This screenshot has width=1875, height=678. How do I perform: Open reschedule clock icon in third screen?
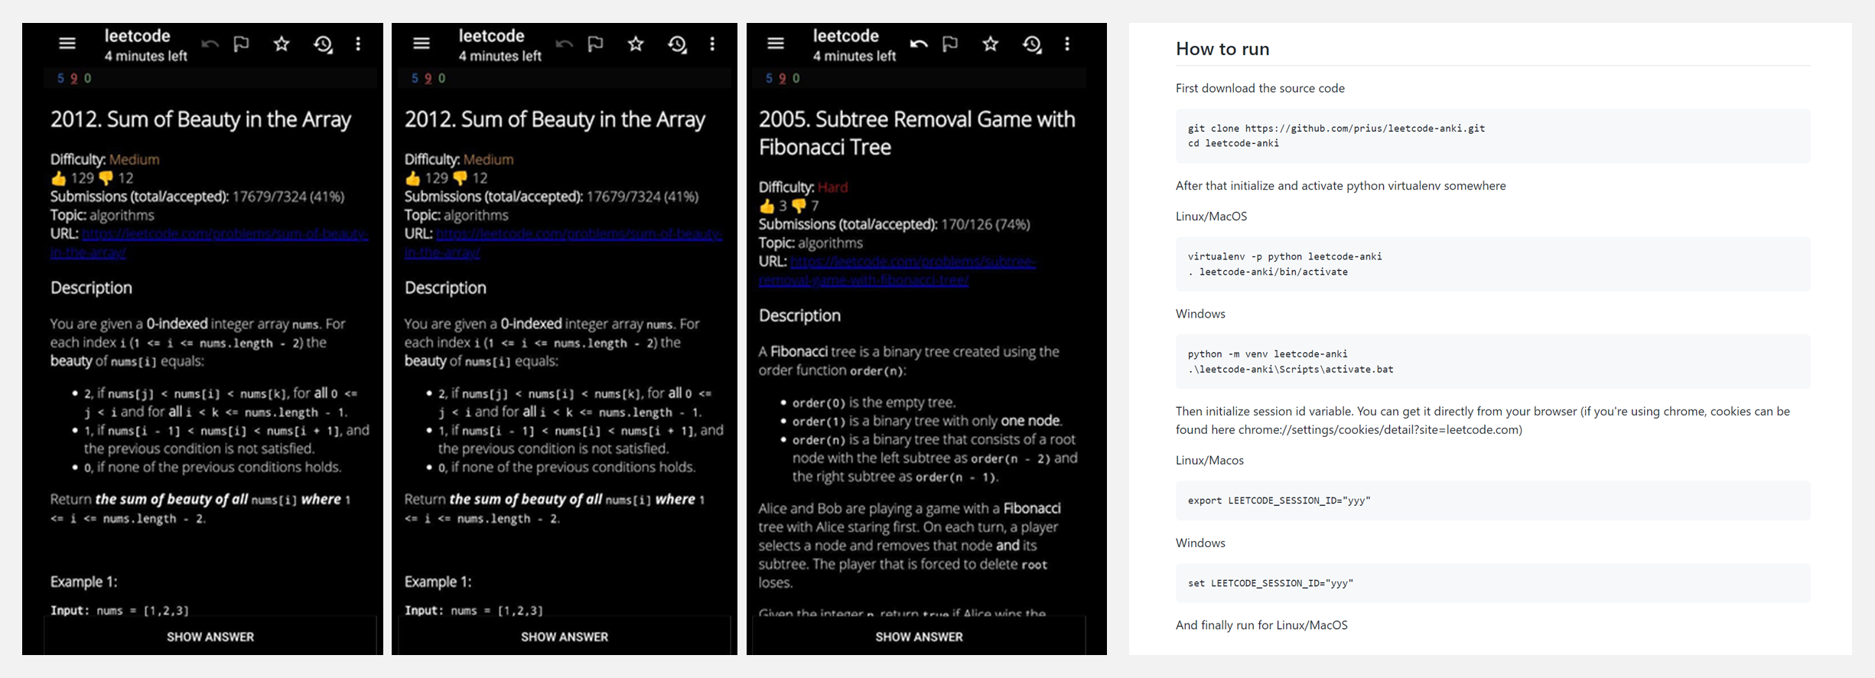1033,45
